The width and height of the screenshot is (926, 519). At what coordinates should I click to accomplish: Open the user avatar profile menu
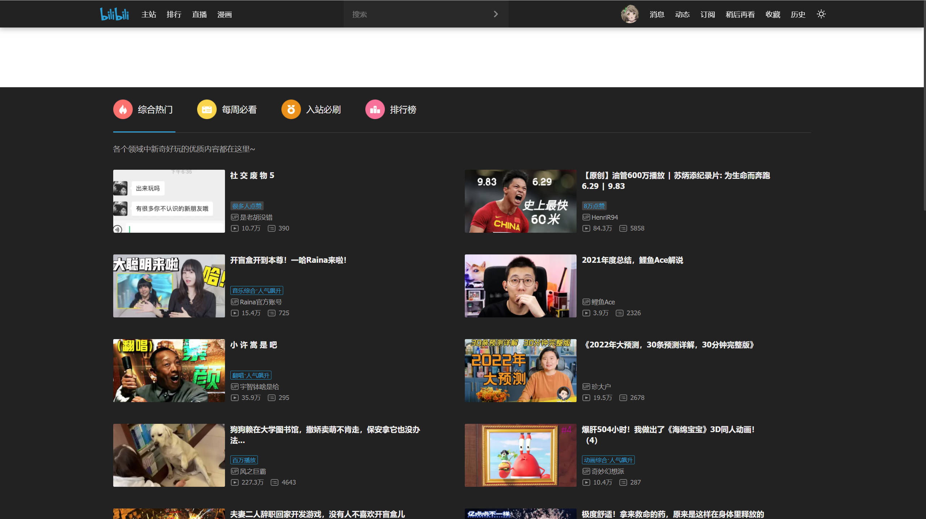point(630,14)
